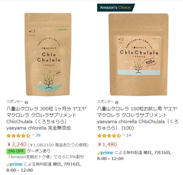Open the 39 reviews link
Viewport: 183px width, 175px height.
click(38, 135)
